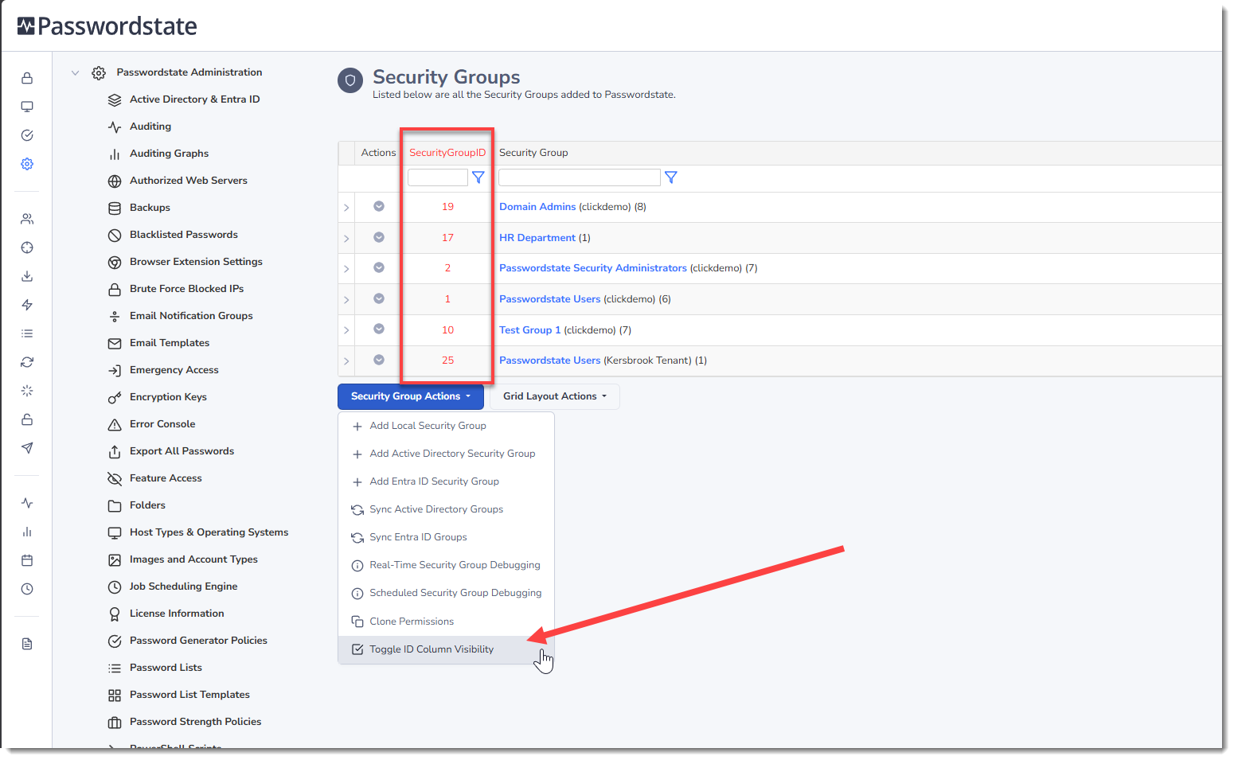Viewport: 1234px width, 760px height.
Task: Open License Information
Action: 177,614
